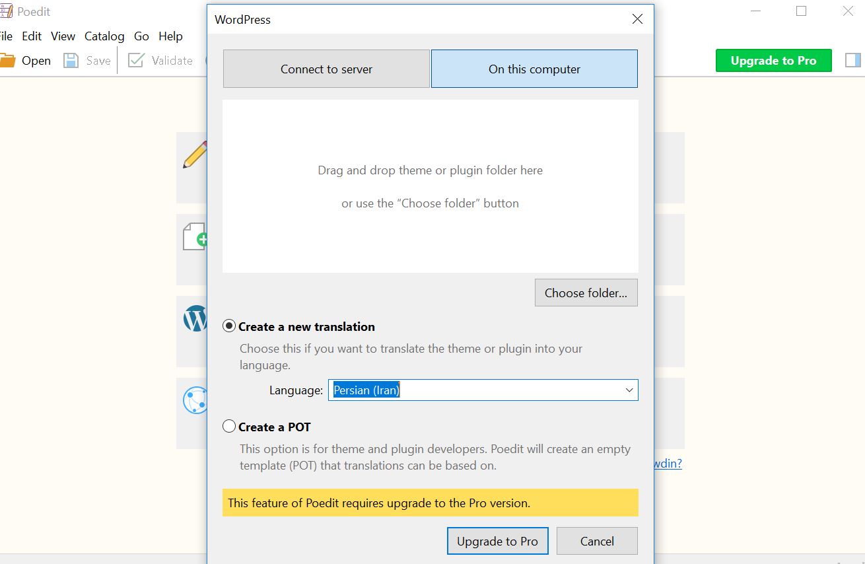Viewport: 865px width, 564px height.
Task: Click the Validate label in toolbar
Action: [172, 61]
